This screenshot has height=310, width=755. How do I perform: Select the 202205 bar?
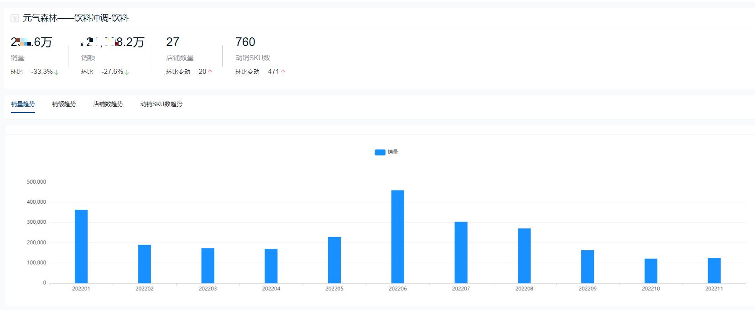pyautogui.click(x=334, y=260)
